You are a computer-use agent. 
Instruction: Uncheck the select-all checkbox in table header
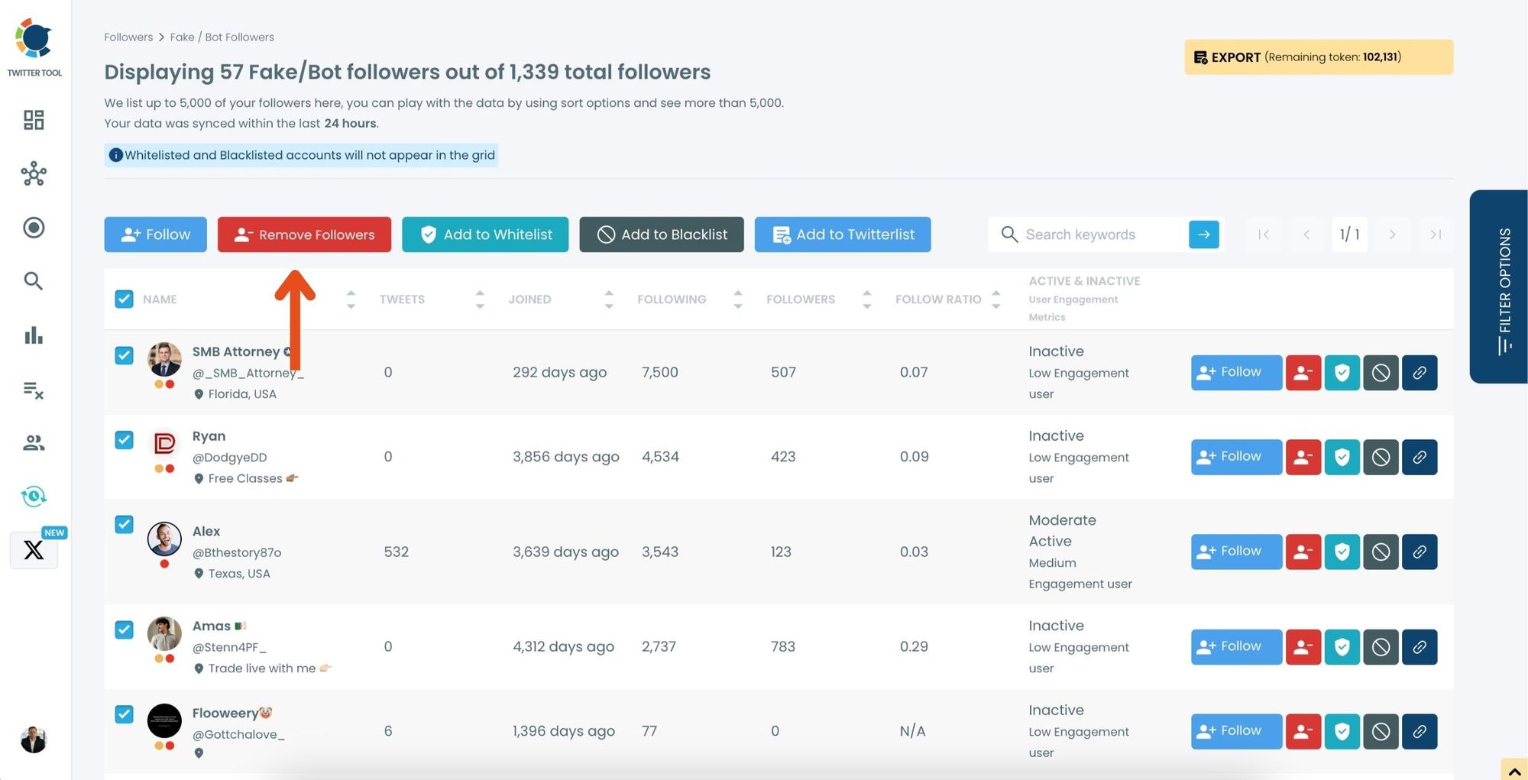click(124, 299)
